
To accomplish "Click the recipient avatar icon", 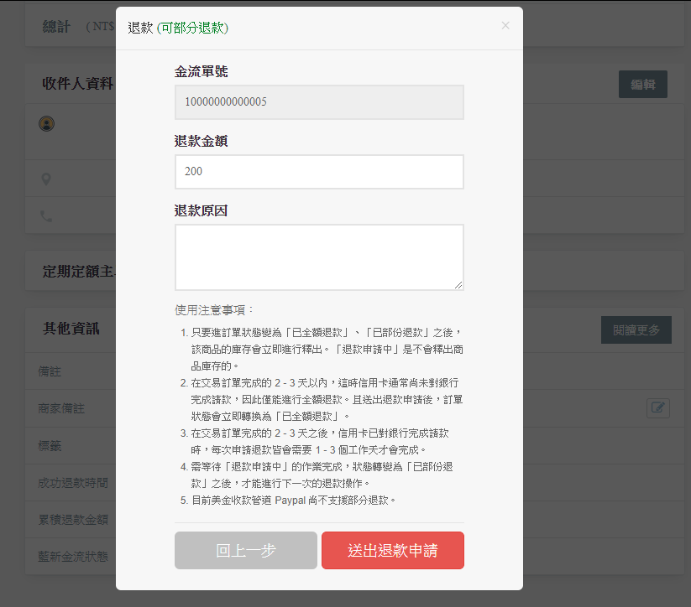I will 47,124.
